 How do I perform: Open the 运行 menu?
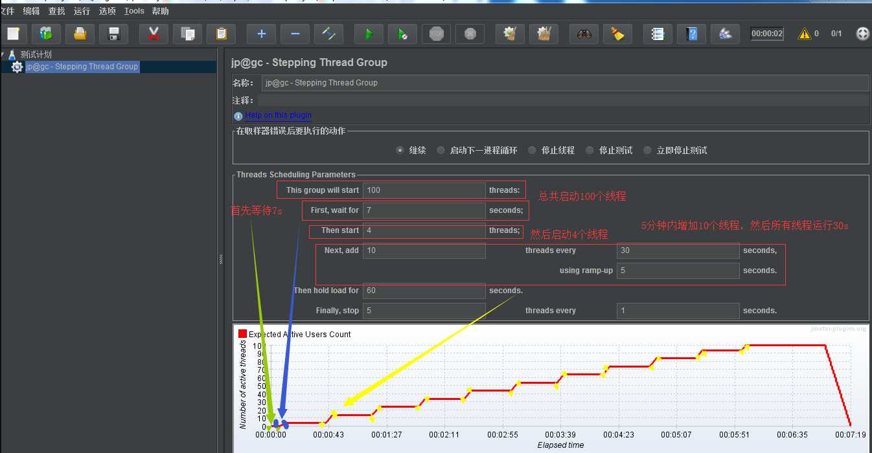tap(82, 11)
